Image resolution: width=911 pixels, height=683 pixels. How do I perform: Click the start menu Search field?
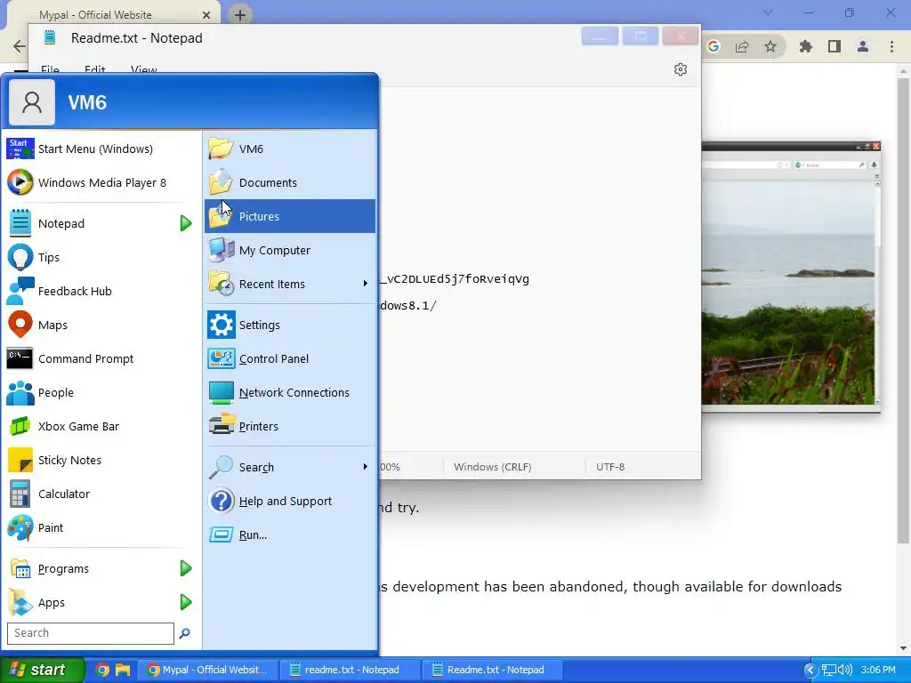(91, 633)
